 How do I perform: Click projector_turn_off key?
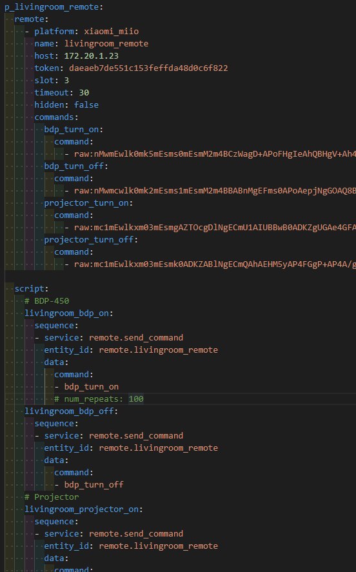point(89,240)
